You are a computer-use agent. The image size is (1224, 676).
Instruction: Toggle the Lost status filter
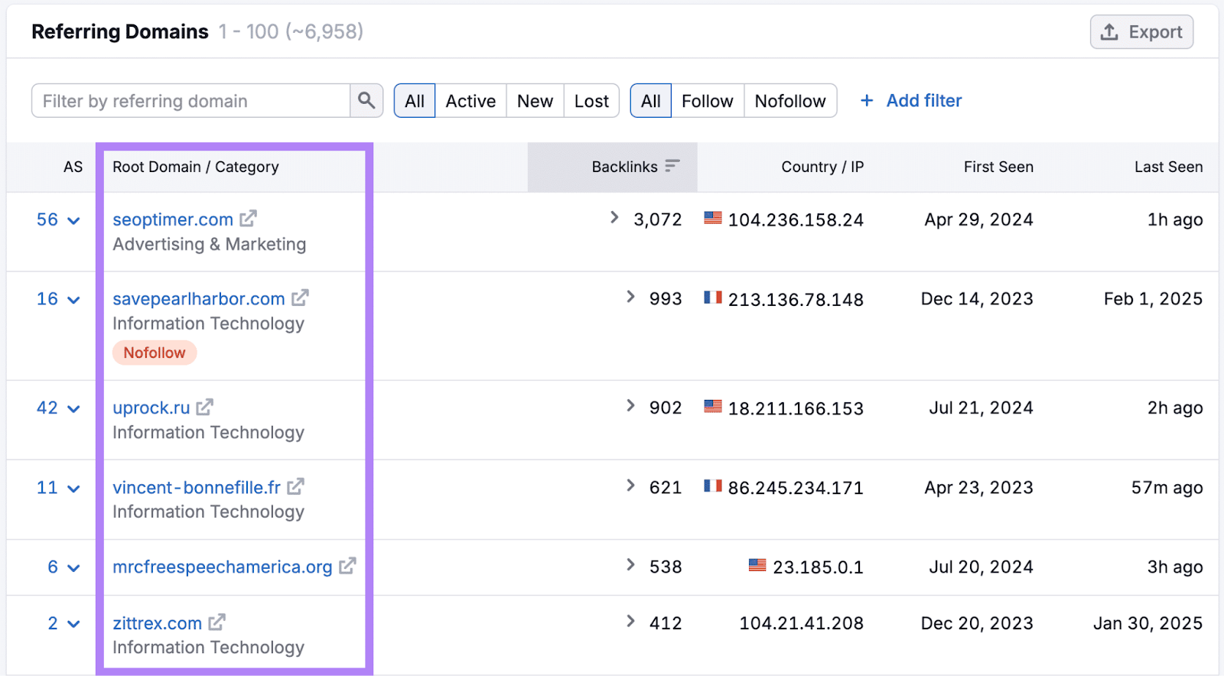[x=591, y=101]
